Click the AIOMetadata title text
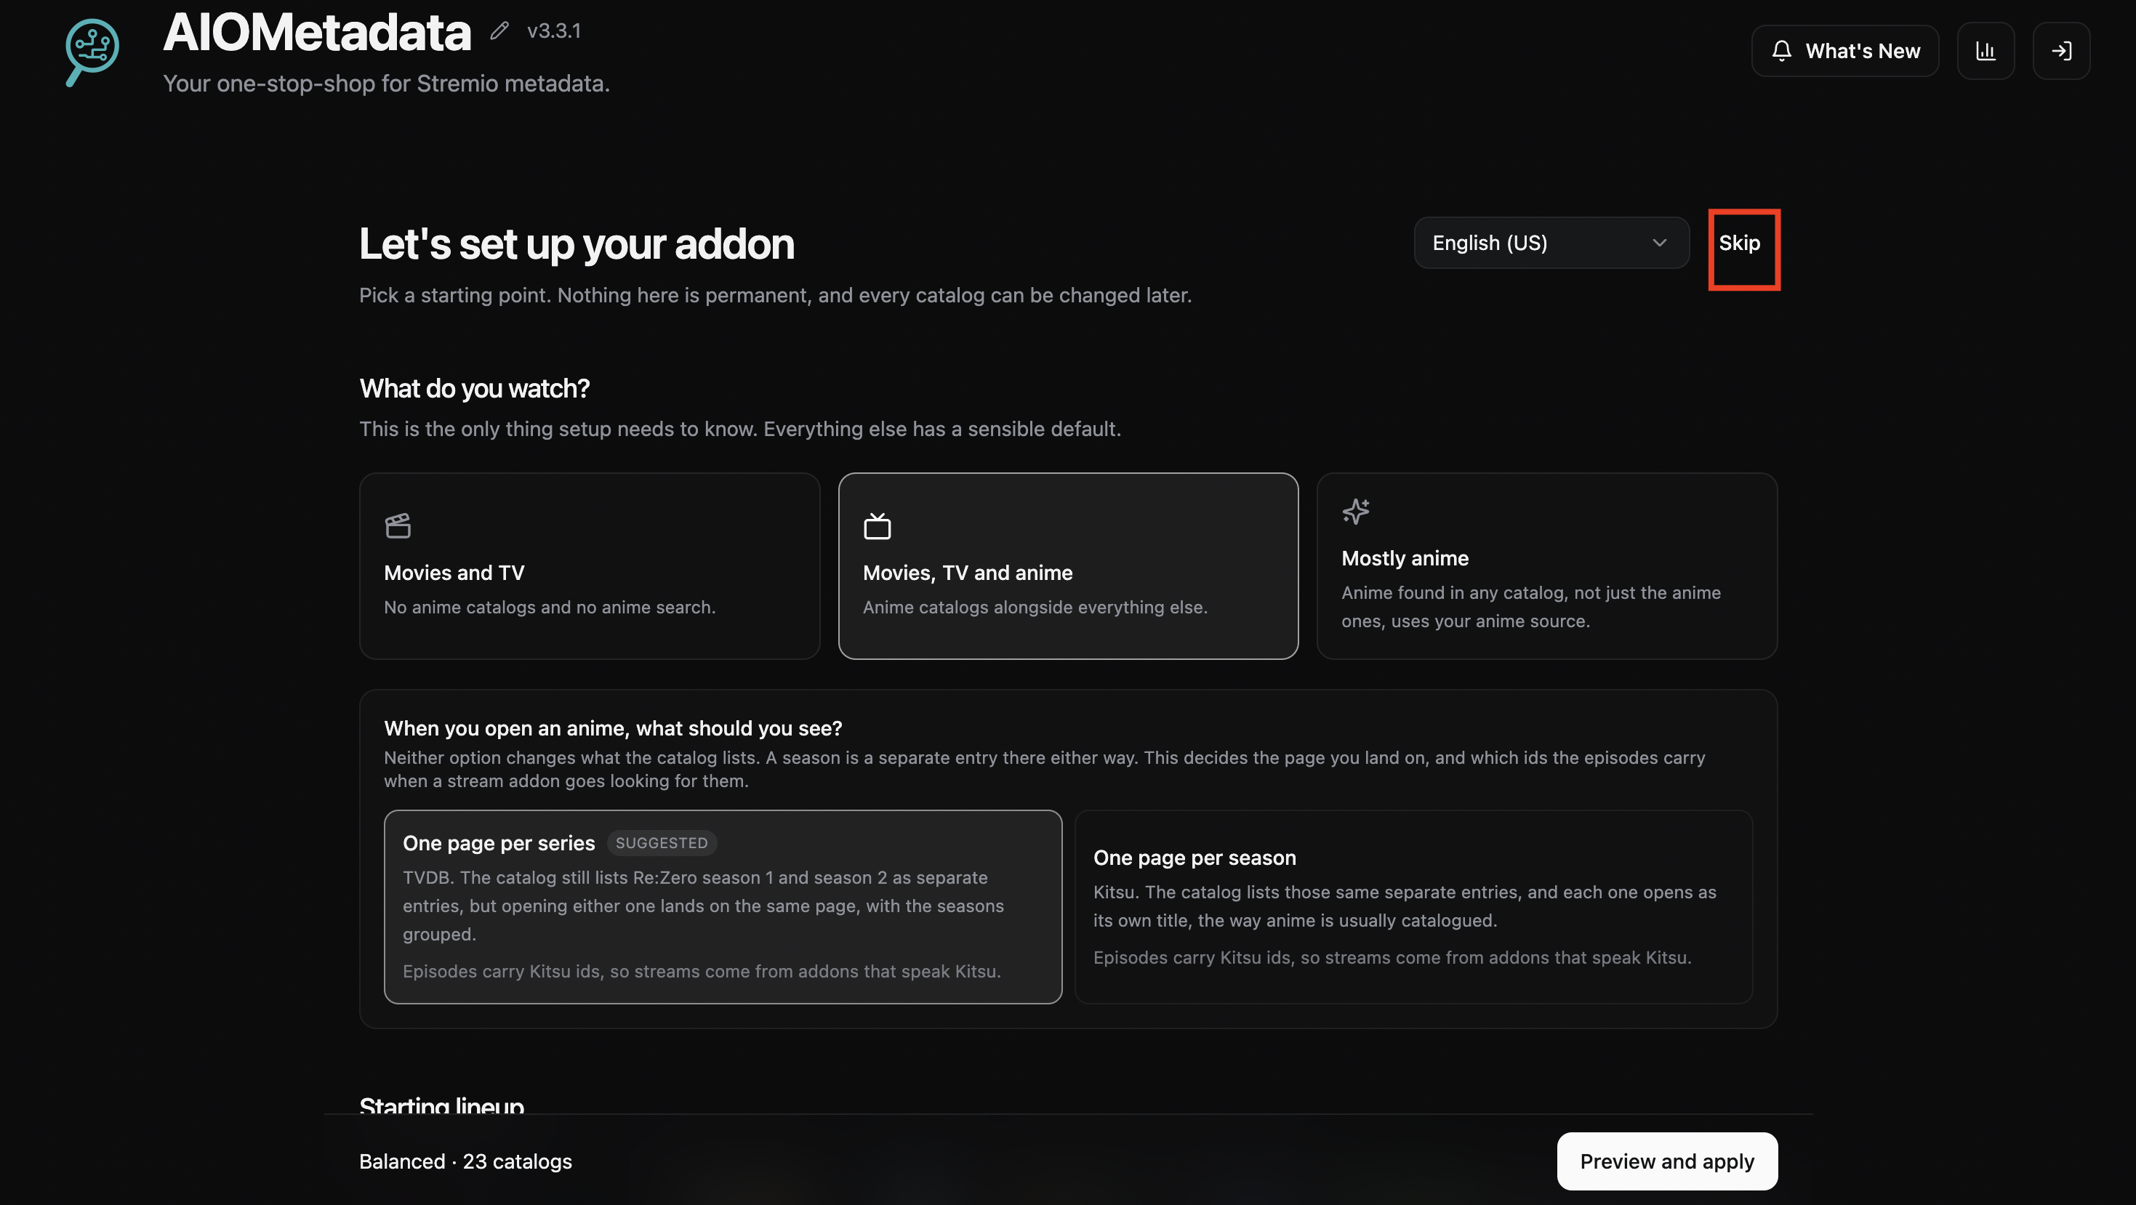 [317, 33]
